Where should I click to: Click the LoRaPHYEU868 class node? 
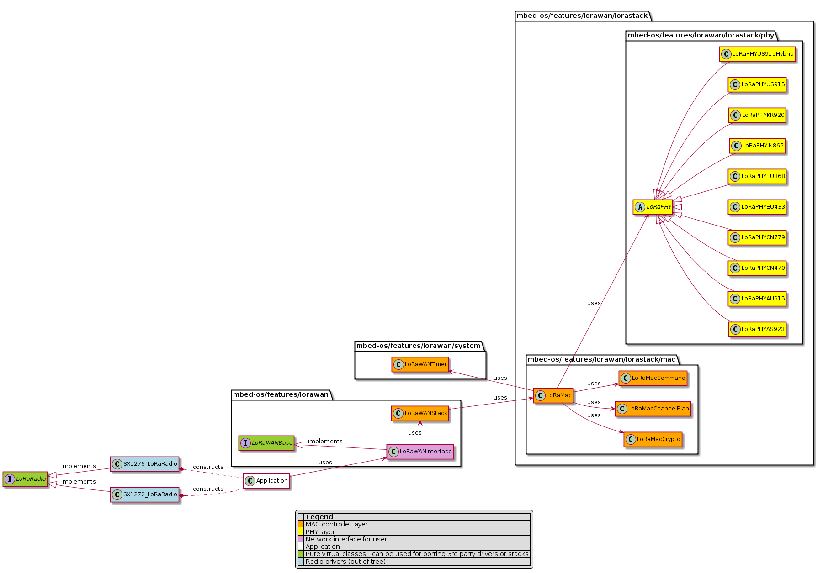(x=757, y=176)
